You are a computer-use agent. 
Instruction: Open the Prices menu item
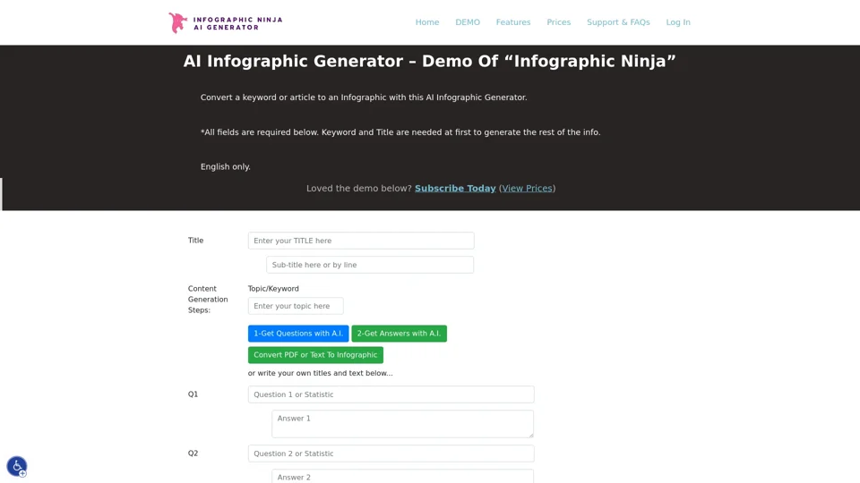point(558,22)
